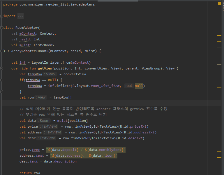Image resolution: width=224 pixels, height=175 pixels.
Task: Jump to the lowest warning stripe mark in the scrollbar
Action: pyautogui.click(x=219, y=158)
